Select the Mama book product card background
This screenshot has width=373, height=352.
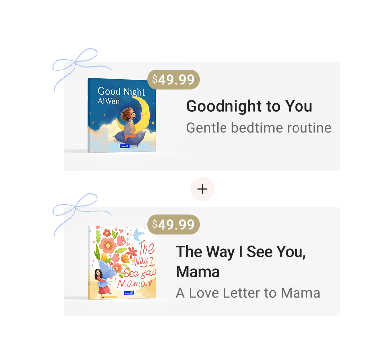point(202,261)
